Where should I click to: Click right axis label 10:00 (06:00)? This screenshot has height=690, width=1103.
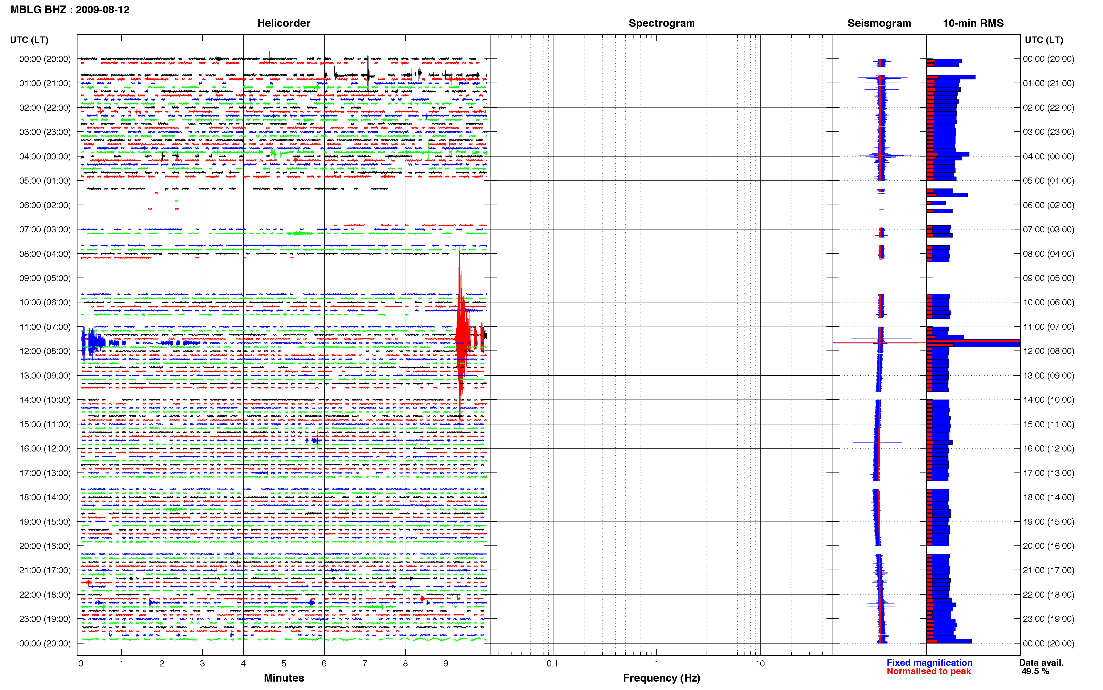click(1048, 302)
